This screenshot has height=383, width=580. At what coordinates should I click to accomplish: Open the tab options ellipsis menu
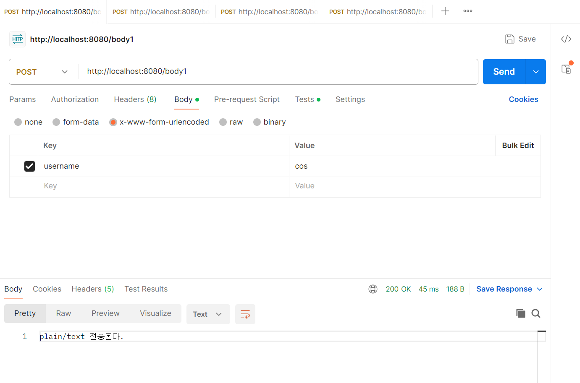point(468,11)
